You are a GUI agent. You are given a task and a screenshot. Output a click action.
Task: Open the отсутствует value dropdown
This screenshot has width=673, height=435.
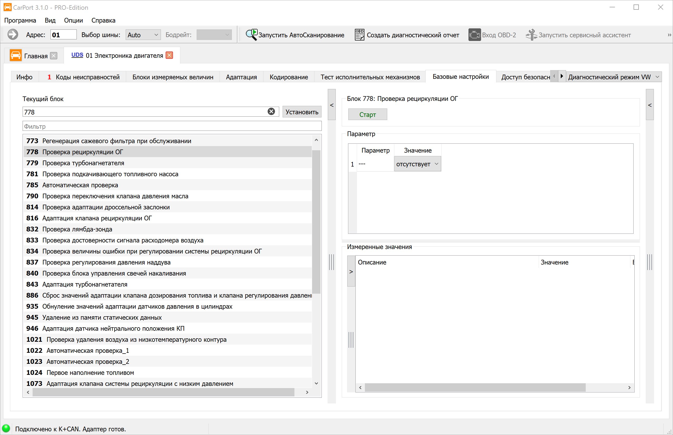pos(417,164)
